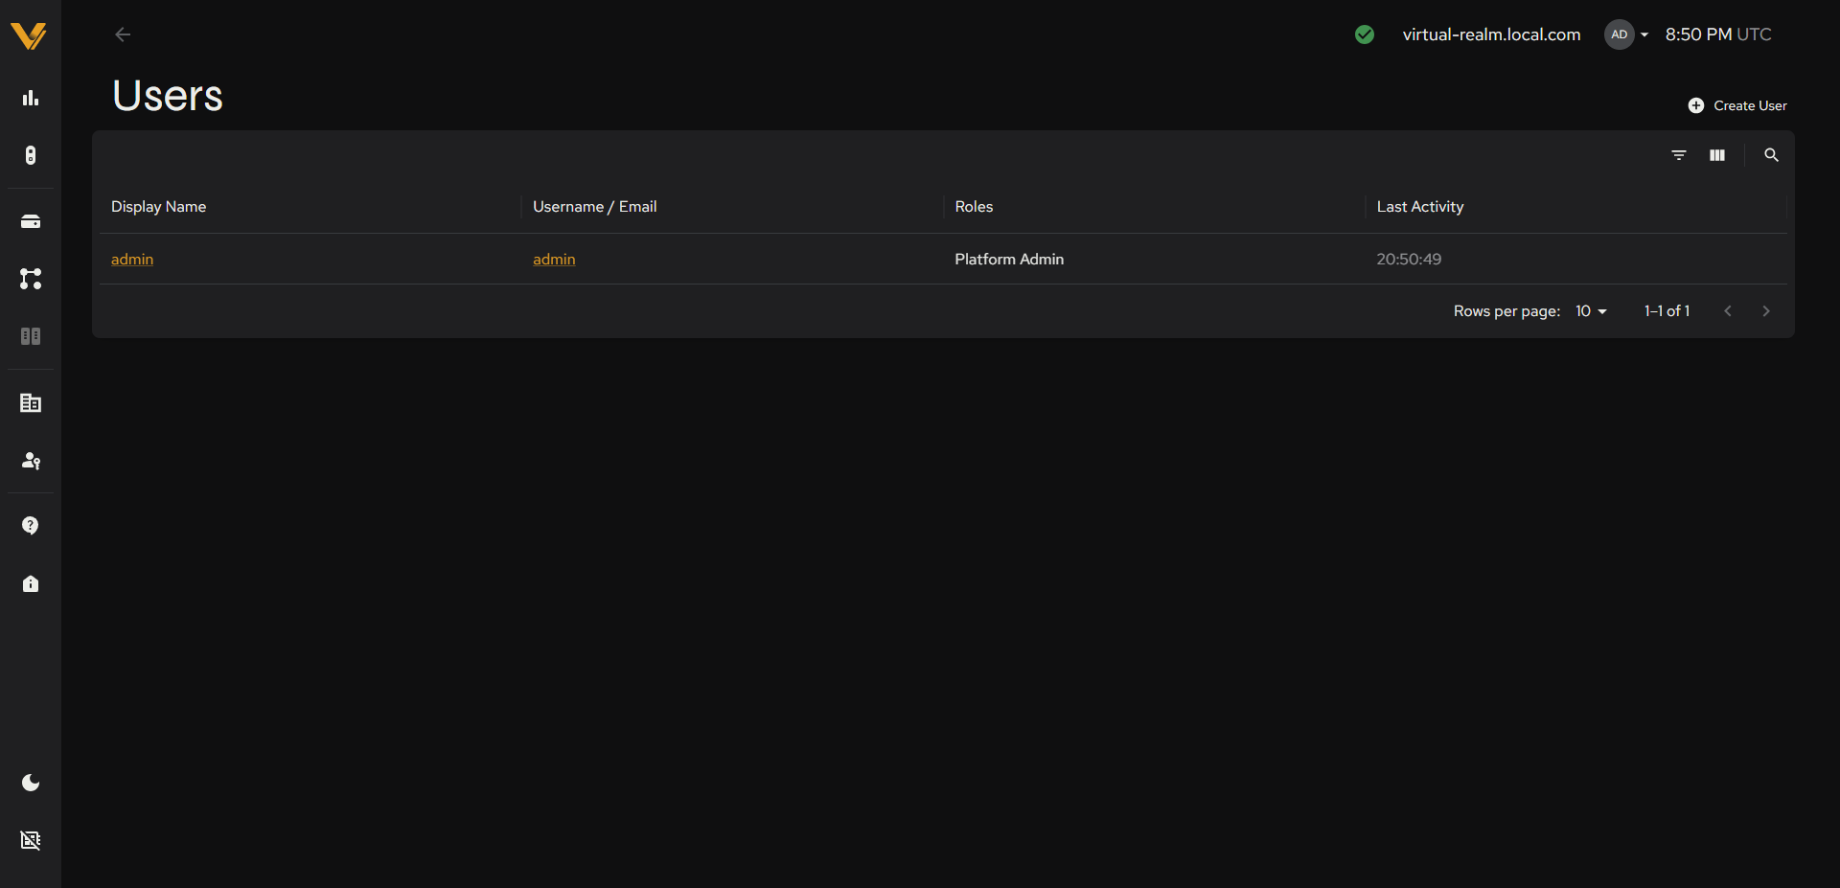Go to the previous table page
This screenshot has height=888, width=1840.
(x=1728, y=311)
